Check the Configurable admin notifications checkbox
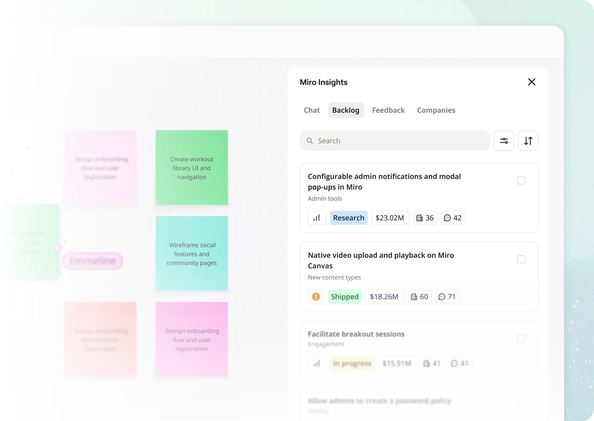Viewport: 594px width, 421px height. (521, 181)
